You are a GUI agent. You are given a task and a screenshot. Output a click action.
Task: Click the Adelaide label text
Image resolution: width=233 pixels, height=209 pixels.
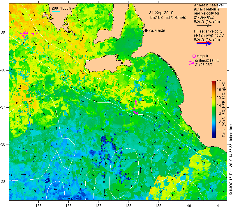[x=157, y=30]
